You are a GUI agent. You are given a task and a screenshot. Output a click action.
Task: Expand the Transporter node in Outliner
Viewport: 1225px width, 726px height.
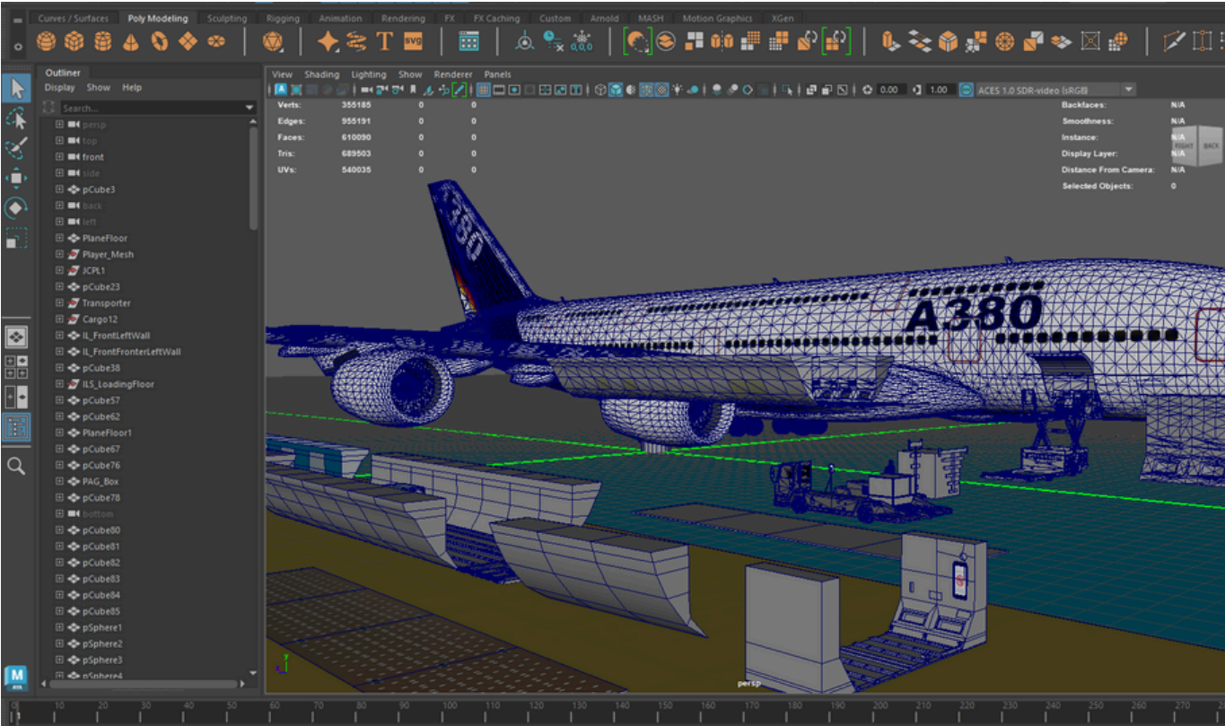tap(60, 302)
